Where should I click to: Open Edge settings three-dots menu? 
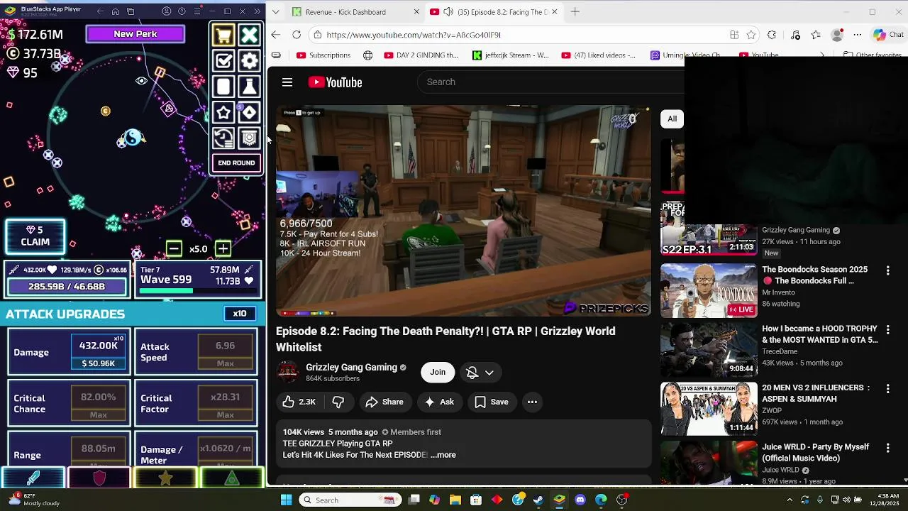[x=858, y=35]
